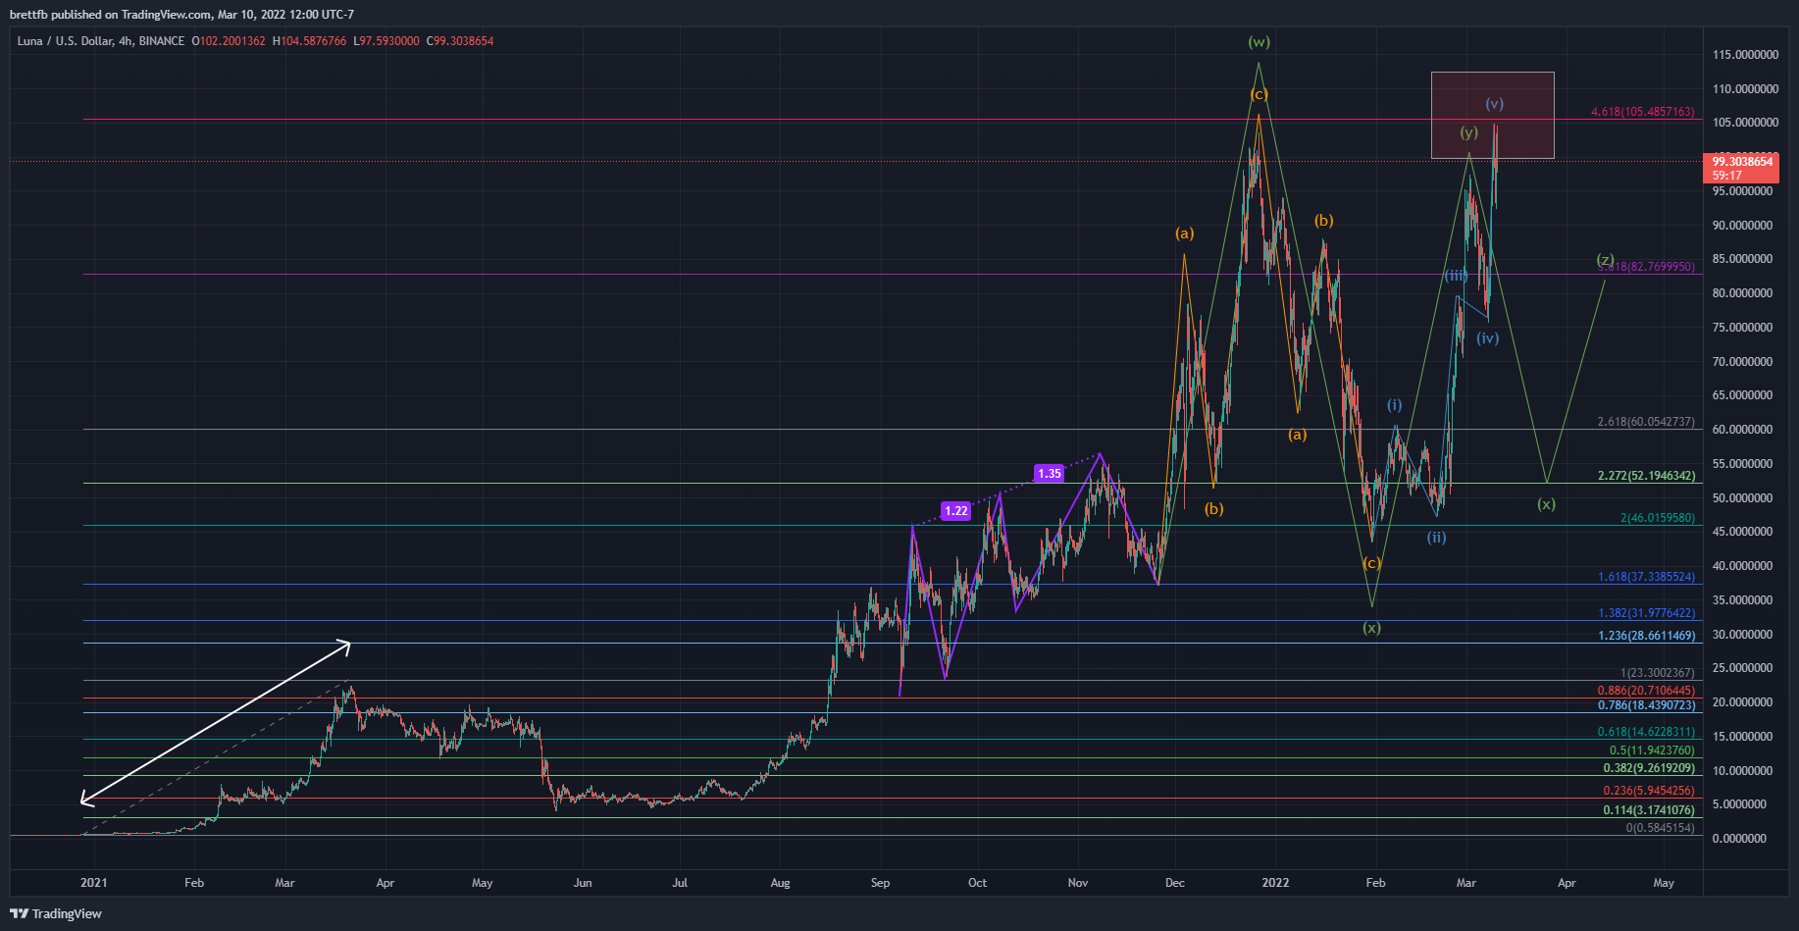Click the Fibonacci label 2.618(60.0542737)
1799x931 pixels.
[x=1646, y=422]
